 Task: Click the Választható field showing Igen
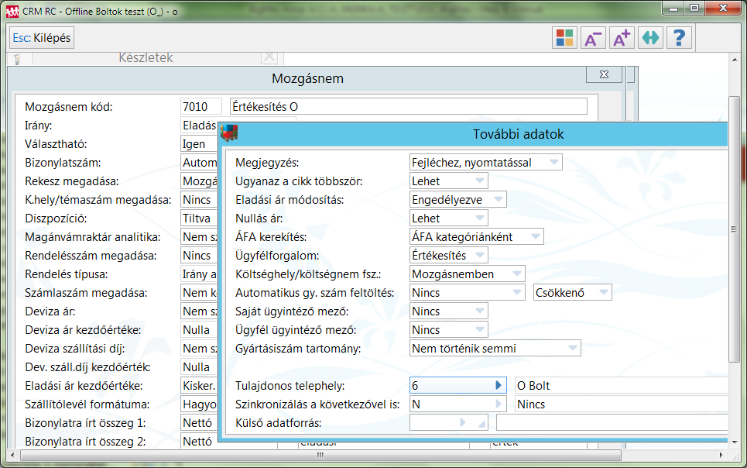coord(199,143)
